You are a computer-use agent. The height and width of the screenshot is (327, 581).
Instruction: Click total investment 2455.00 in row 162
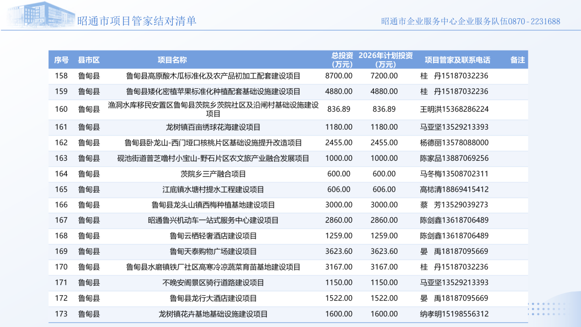(339, 143)
